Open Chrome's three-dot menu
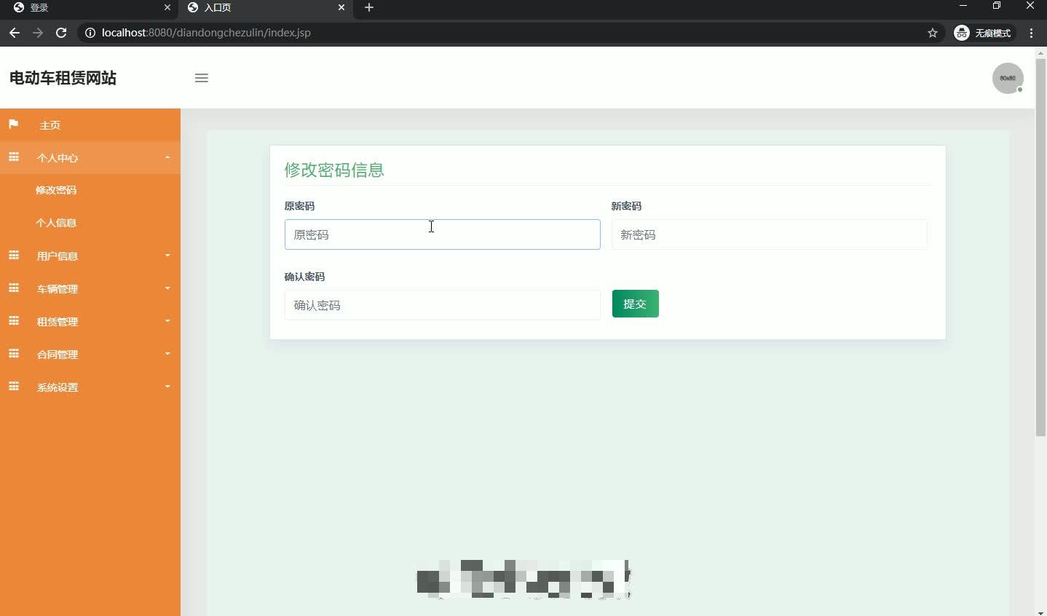Image resolution: width=1047 pixels, height=616 pixels. pyautogui.click(x=1032, y=33)
